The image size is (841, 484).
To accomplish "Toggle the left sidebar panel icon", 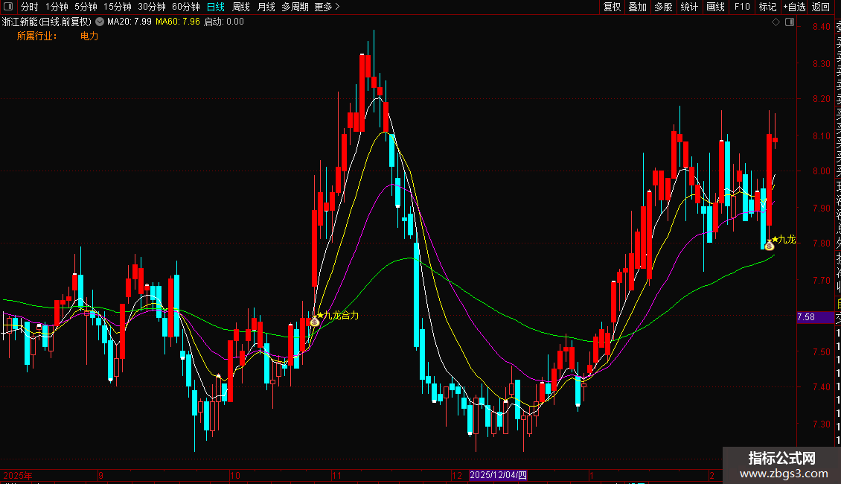I will point(8,7).
